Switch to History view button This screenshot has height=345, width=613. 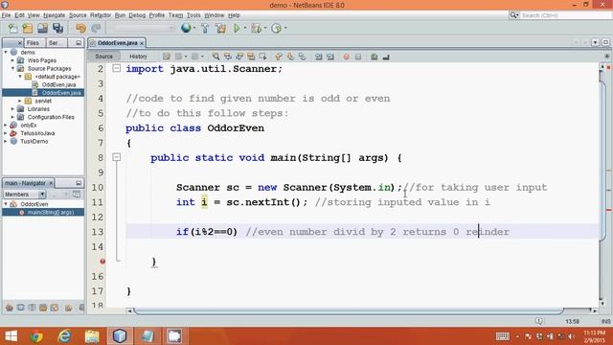click(x=138, y=57)
